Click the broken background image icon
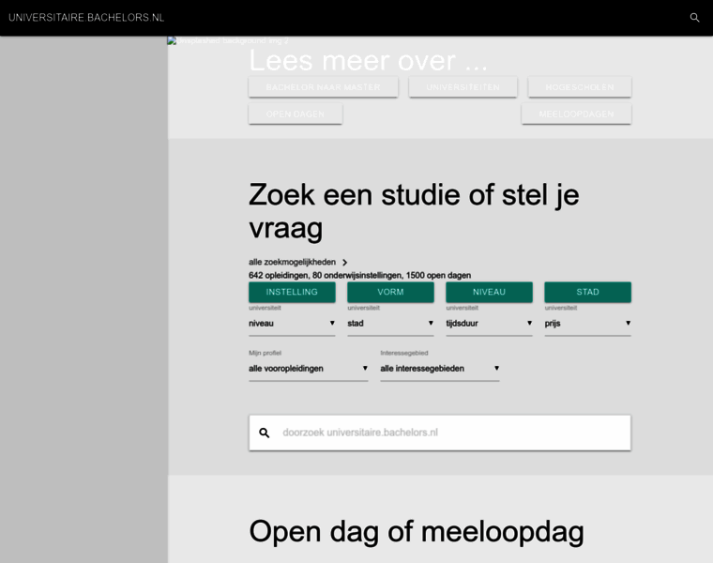713x563 pixels. tap(172, 40)
